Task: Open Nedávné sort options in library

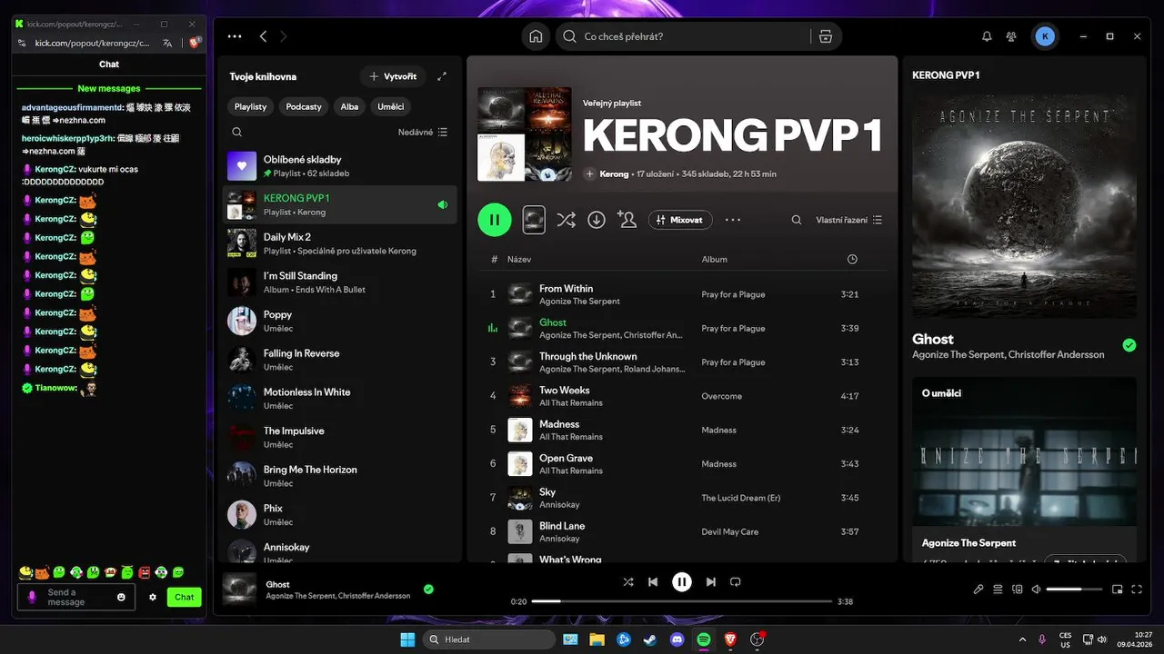Action: click(x=423, y=132)
